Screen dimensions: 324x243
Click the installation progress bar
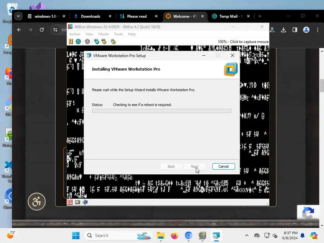162,111
